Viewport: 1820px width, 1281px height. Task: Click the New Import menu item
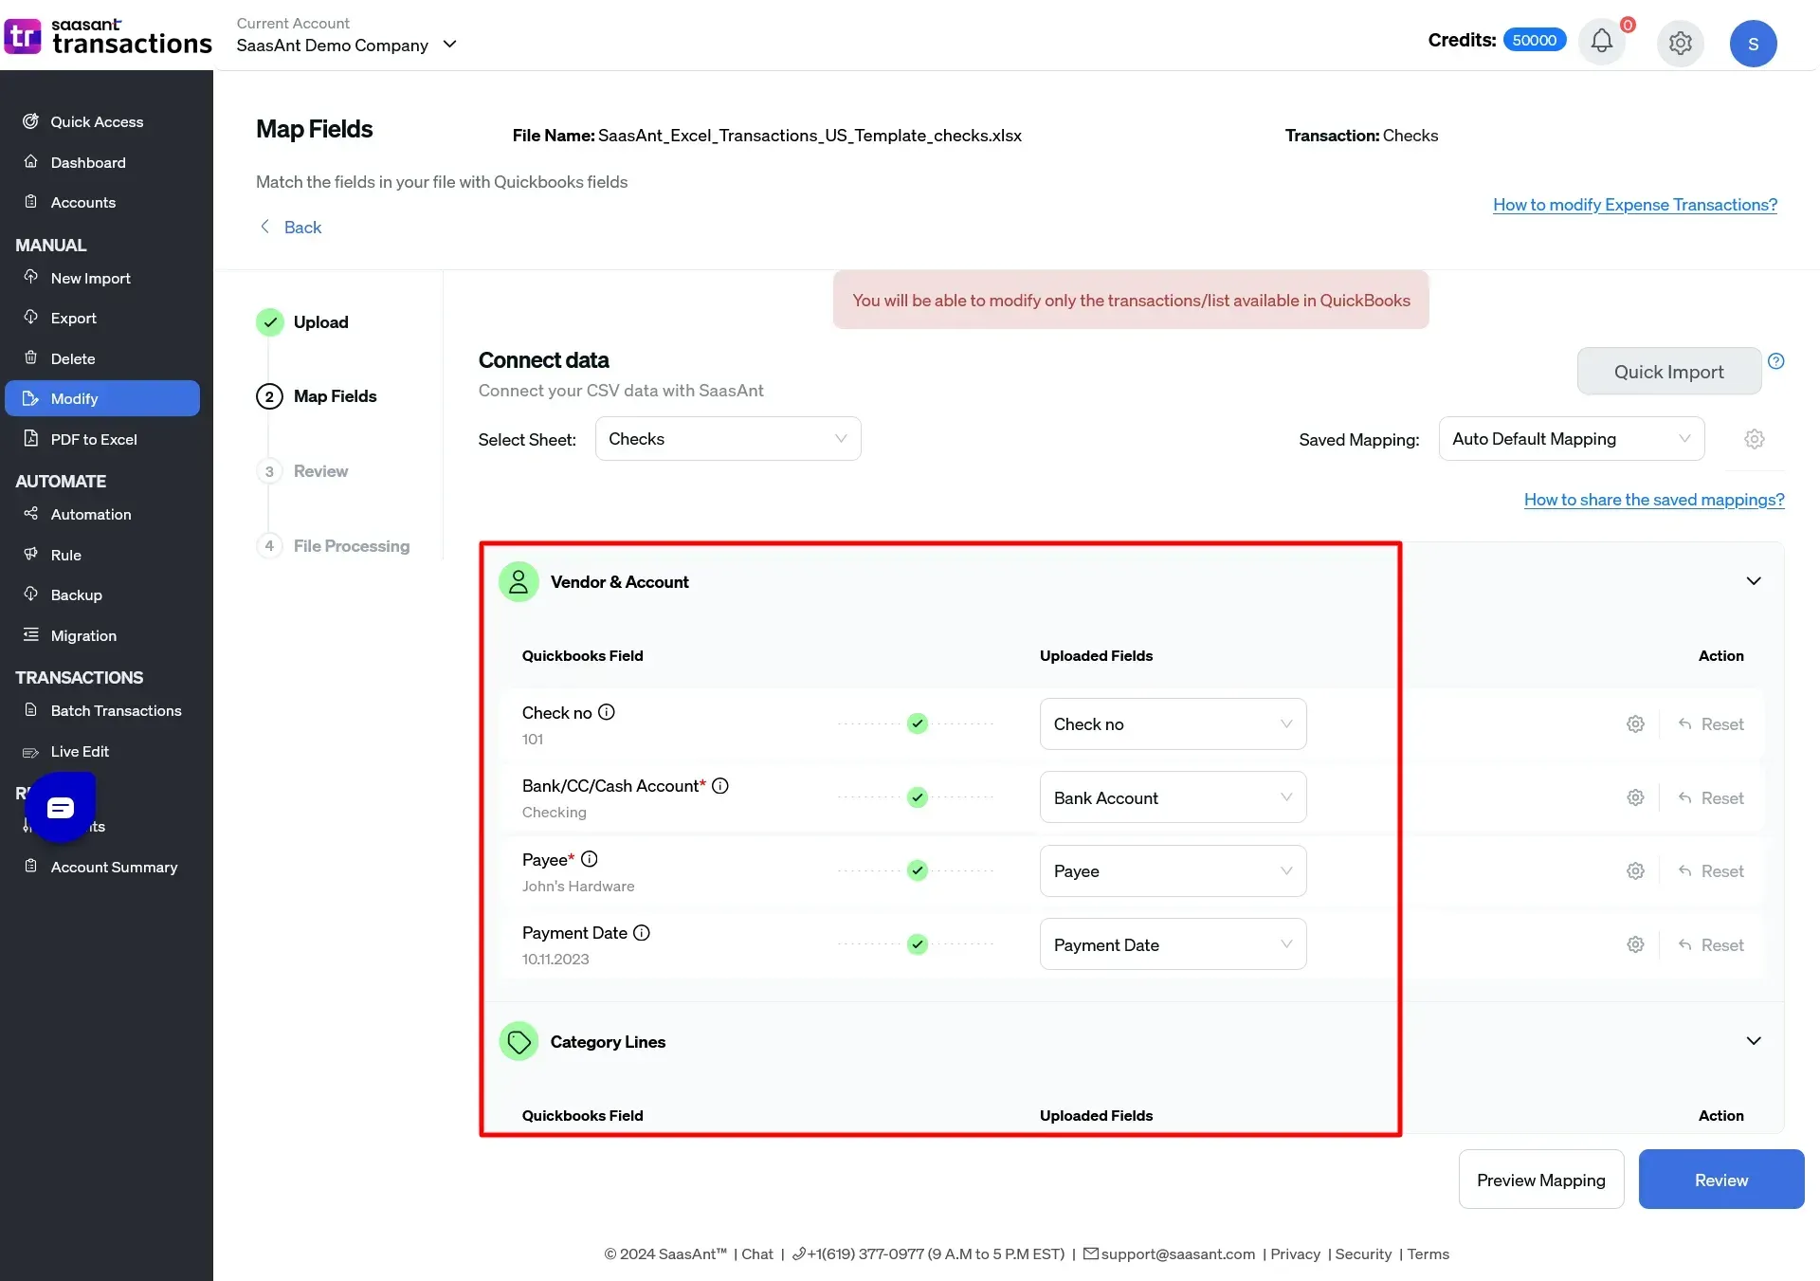pyautogui.click(x=90, y=277)
